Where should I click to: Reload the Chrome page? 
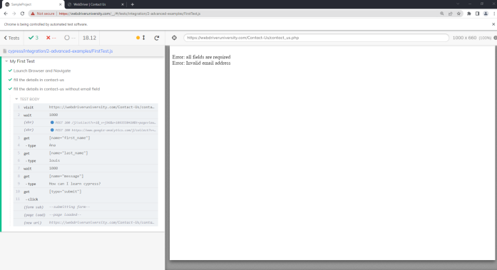[22, 14]
